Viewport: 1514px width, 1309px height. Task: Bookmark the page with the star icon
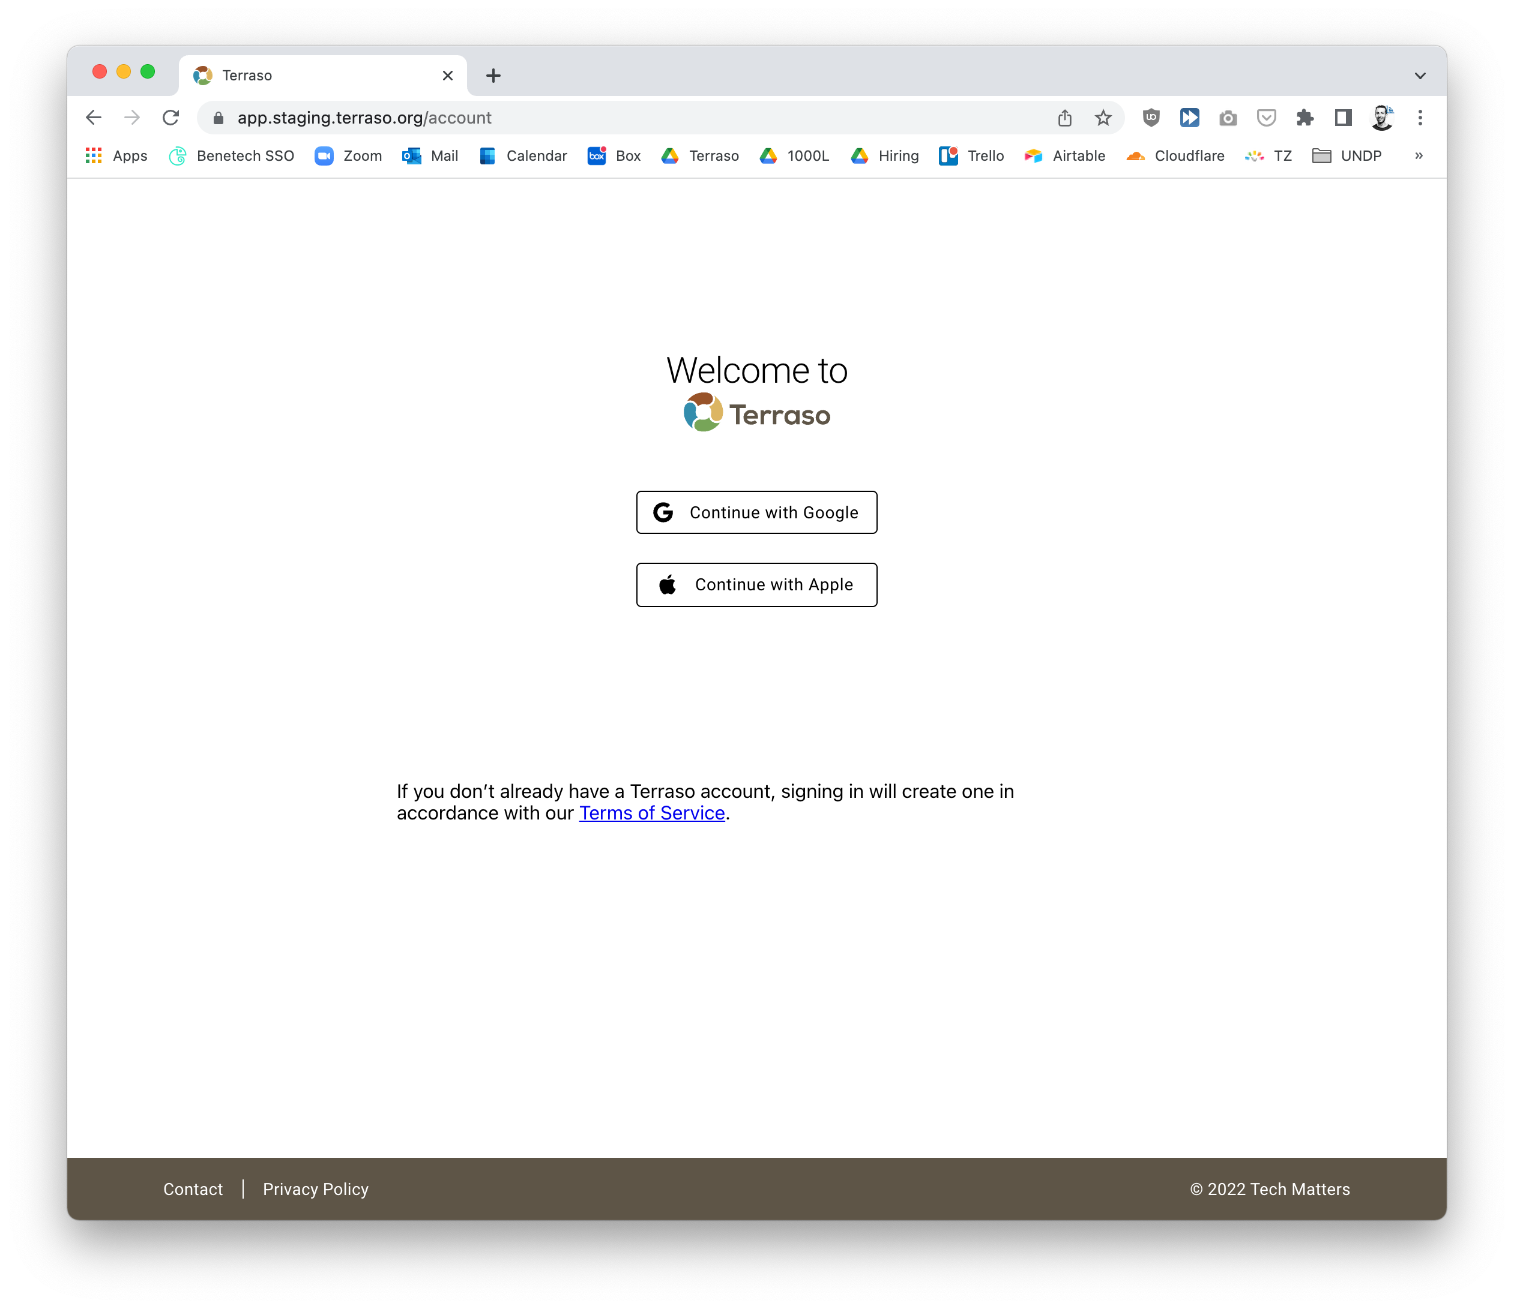pyautogui.click(x=1102, y=118)
